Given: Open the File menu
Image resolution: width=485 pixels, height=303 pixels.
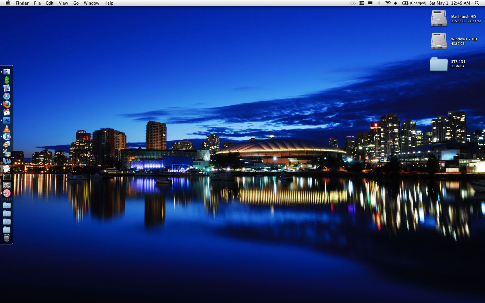Looking at the screenshot, I should (x=37, y=3).
